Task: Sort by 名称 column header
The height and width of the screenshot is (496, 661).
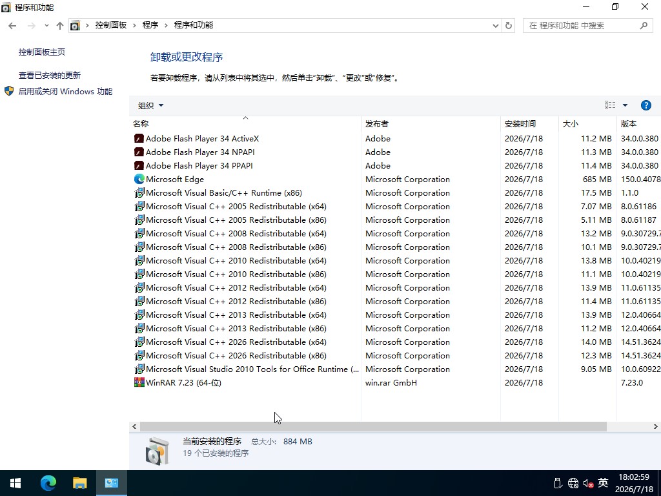Action: (x=245, y=123)
